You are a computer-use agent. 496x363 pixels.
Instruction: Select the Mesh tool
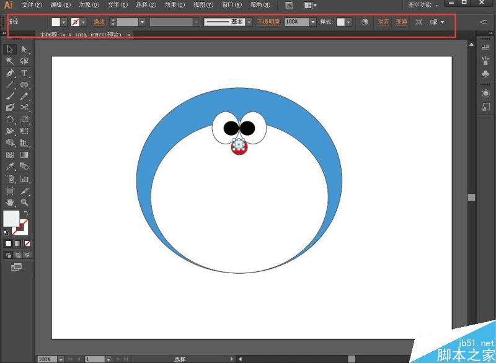point(10,155)
